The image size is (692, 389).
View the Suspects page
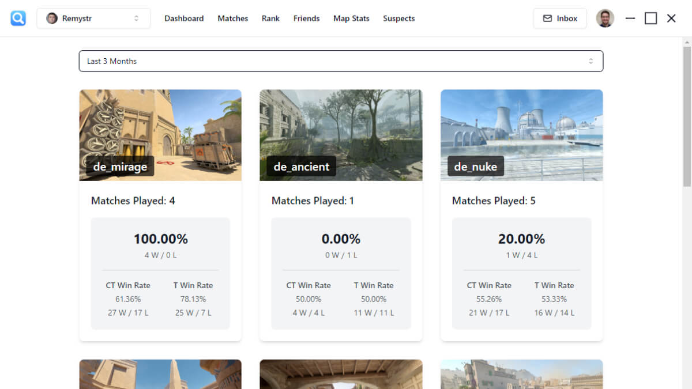[x=398, y=18]
